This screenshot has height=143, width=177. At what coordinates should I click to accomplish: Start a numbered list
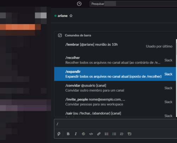point(107,134)
